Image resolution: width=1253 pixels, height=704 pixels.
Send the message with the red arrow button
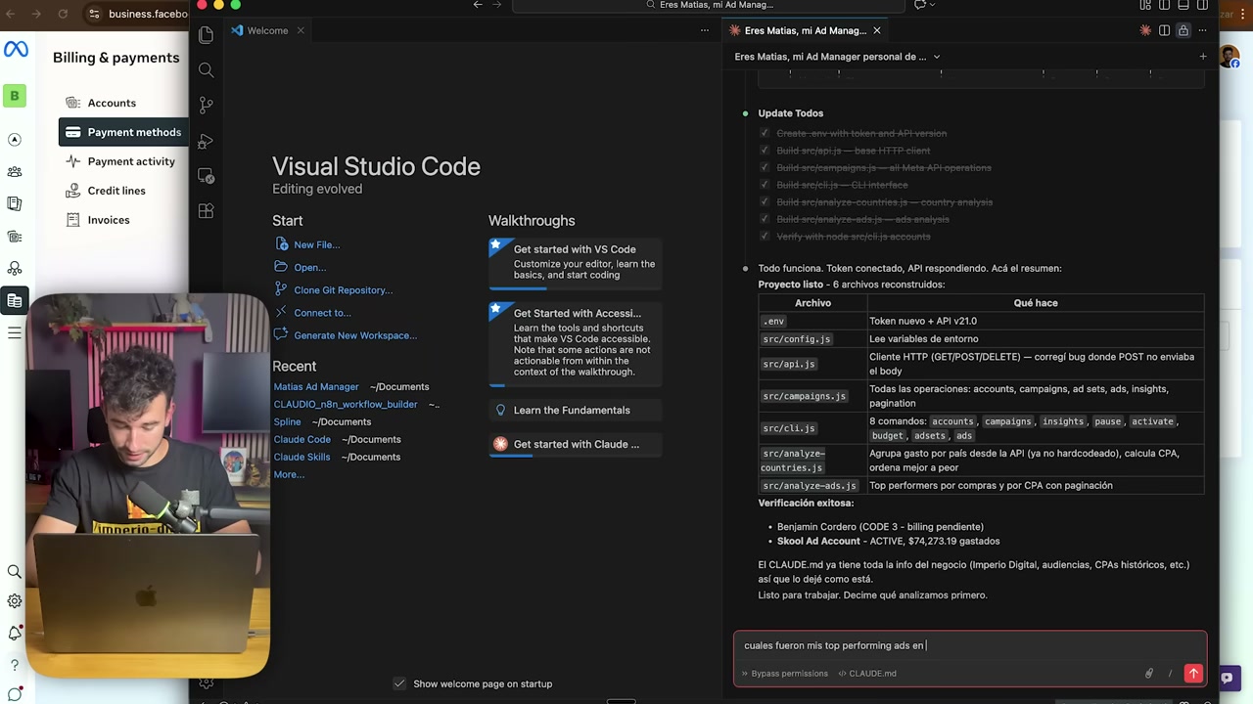[1193, 673]
